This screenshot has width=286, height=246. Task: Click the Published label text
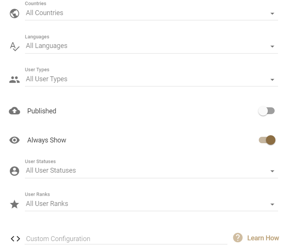[x=42, y=111]
